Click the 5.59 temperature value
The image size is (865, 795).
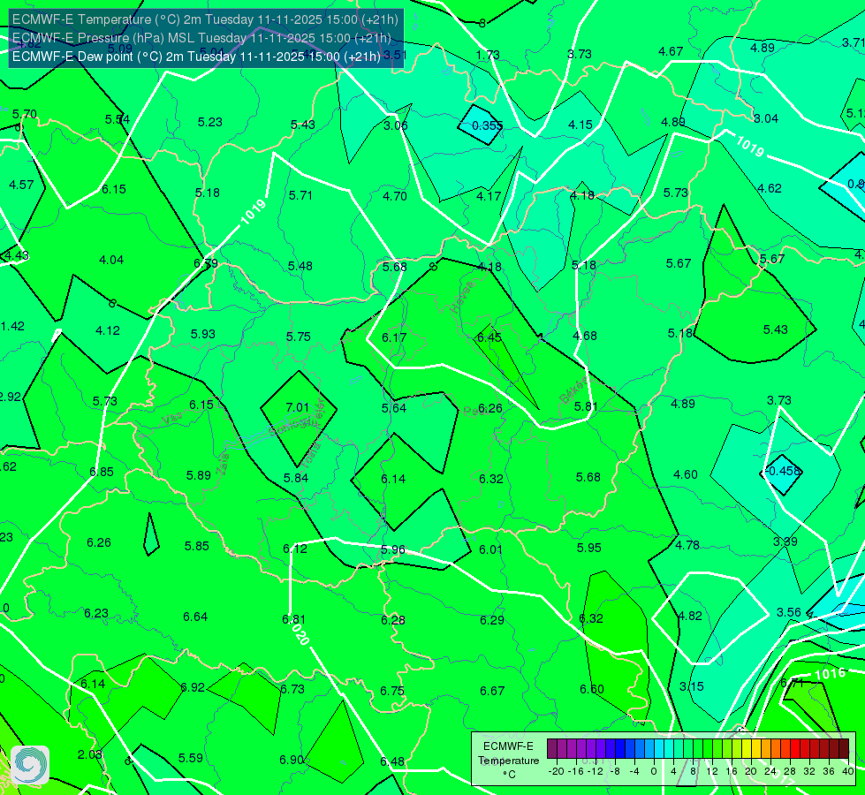click(190, 758)
